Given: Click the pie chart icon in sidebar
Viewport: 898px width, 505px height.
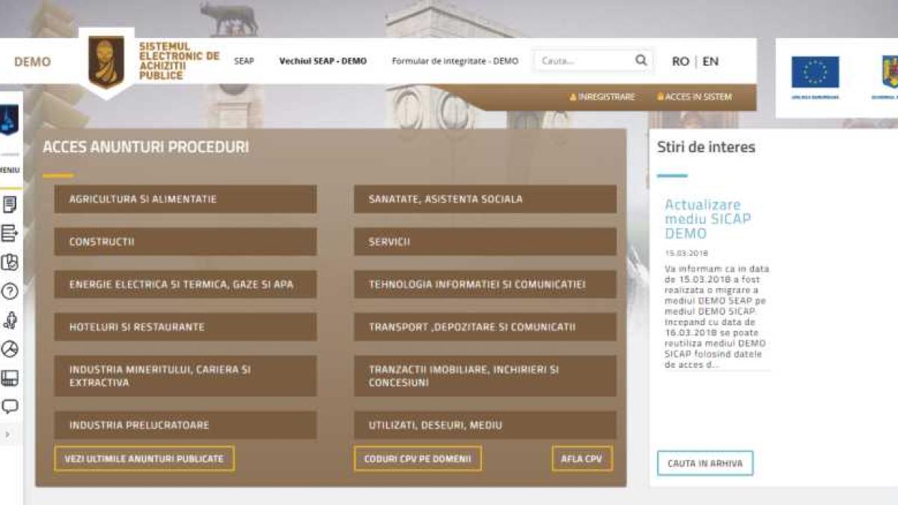Looking at the screenshot, I should pos(10,349).
